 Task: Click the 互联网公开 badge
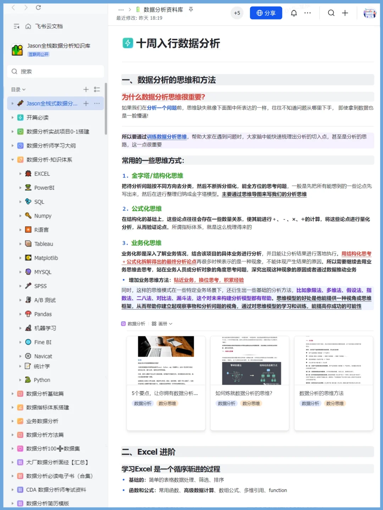click(39, 54)
